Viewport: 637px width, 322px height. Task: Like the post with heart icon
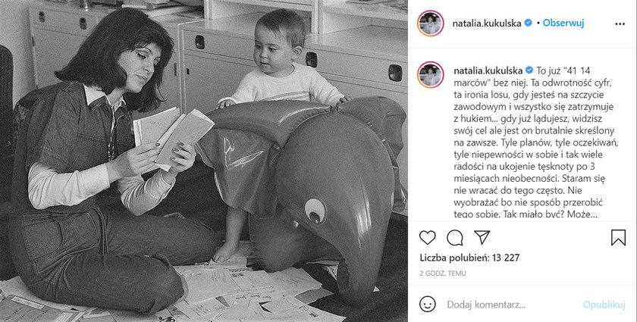(428, 238)
